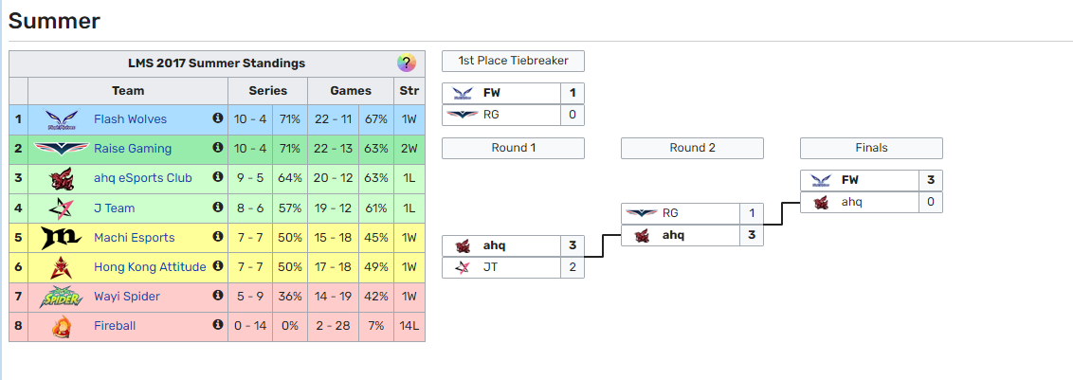
Task: Click the Fireball logo
Action: tap(62, 326)
